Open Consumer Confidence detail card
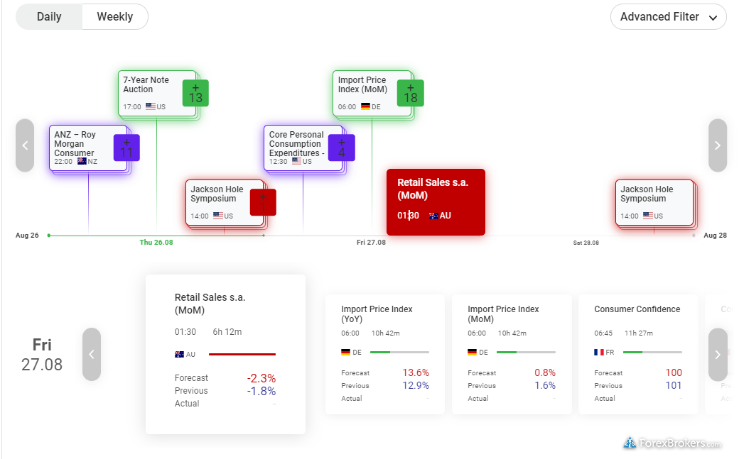The height and width of the screenshot is (459, 739). point(638,355)
